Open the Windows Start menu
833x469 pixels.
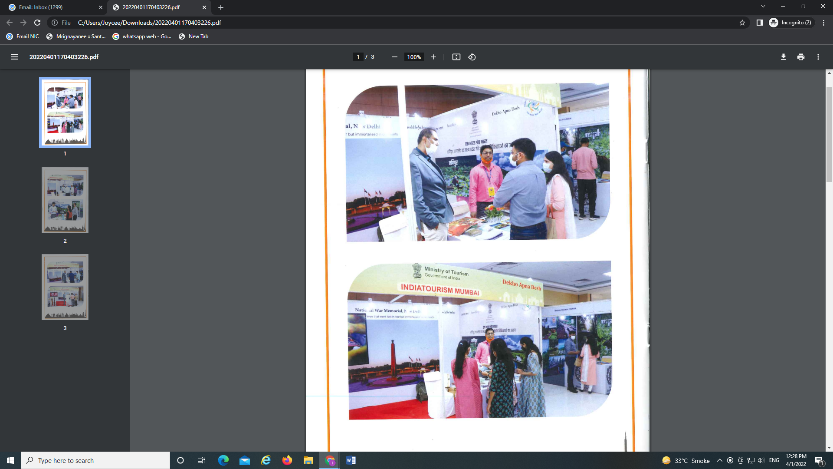tap(10, 460)
